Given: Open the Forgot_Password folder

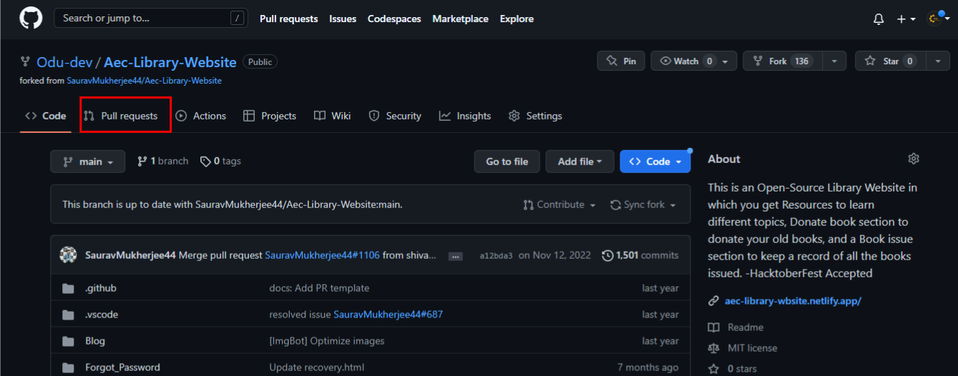Looking at the screenshot, I should (x=122, y=367).
